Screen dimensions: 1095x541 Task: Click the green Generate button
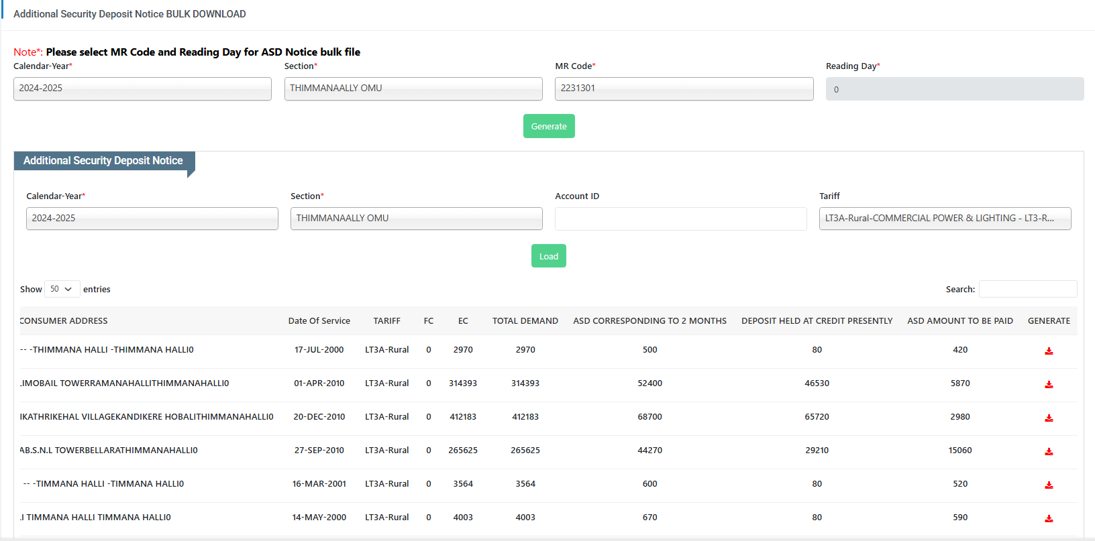tap(548, 126)
